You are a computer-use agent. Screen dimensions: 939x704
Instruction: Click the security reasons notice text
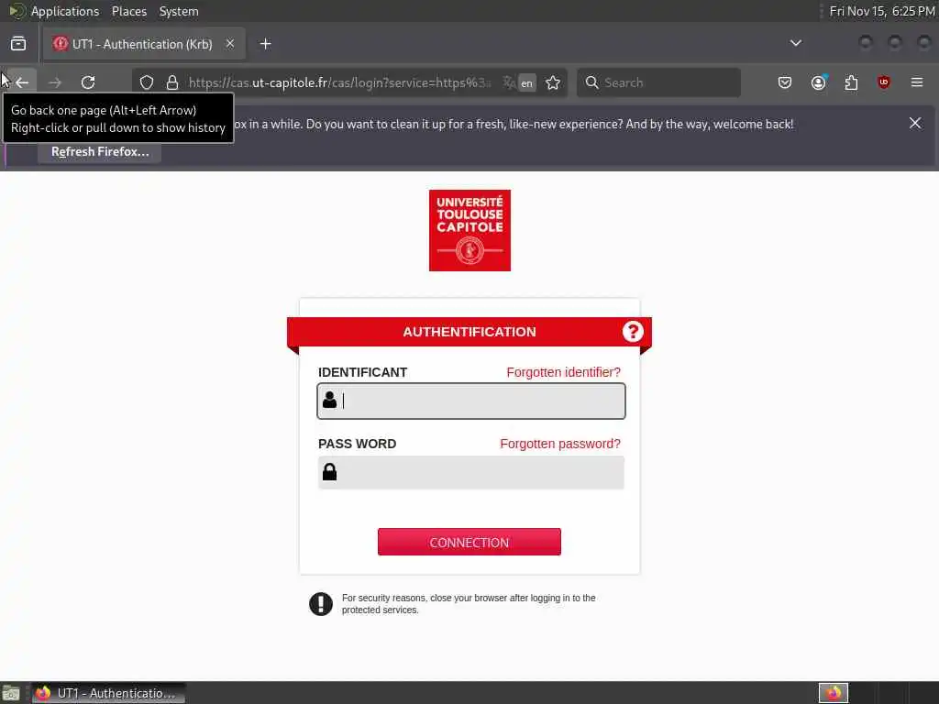coord(469,604)
